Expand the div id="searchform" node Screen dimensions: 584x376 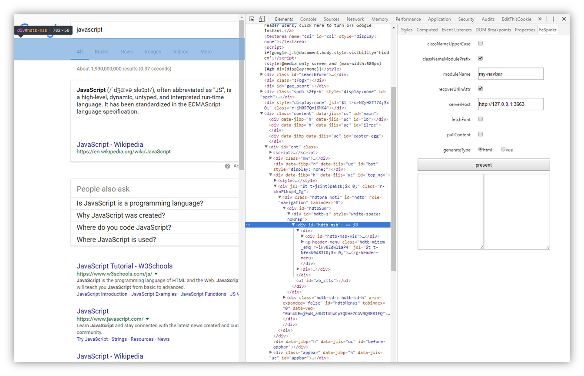(262, 74)
